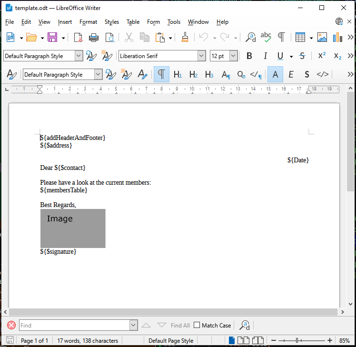Click the Insert Image icon

tap(322, 38)
